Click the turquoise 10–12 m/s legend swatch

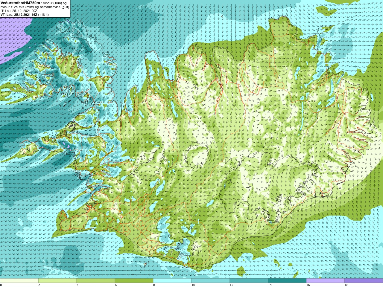coord(211,281)
